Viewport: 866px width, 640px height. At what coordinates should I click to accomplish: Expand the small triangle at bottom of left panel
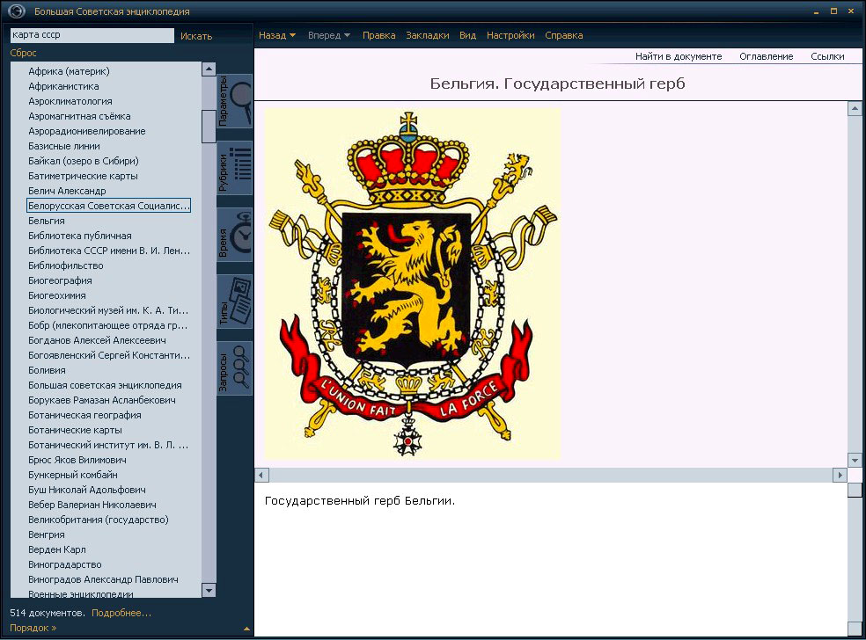(246, 629)
